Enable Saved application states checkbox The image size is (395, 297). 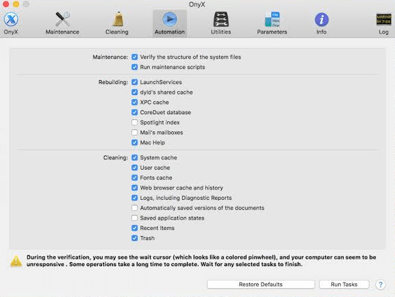tap(135, 218)
